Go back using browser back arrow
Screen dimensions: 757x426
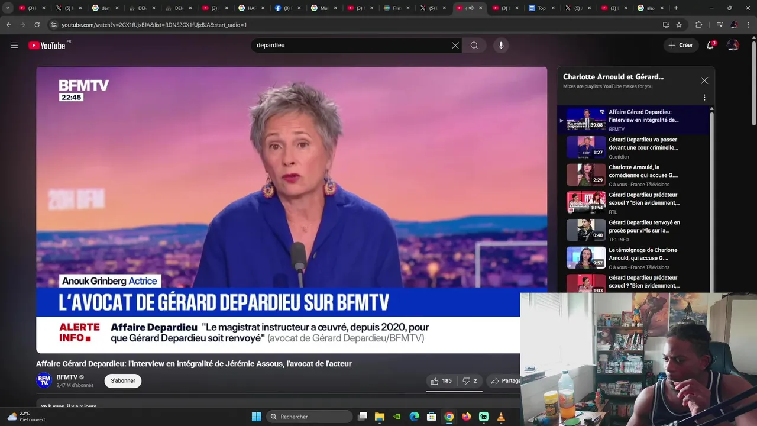coord(8,25)
